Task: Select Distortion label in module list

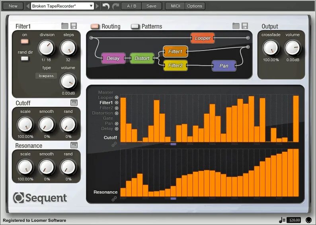Action: pyautogui.click(x=102, y=113)
